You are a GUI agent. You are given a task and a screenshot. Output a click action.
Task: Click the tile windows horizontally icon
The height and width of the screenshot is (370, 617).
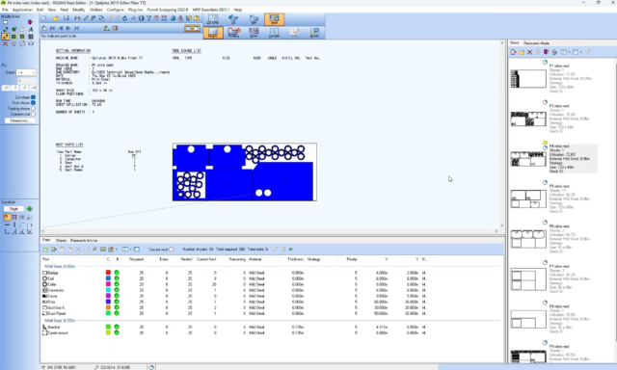189,28
